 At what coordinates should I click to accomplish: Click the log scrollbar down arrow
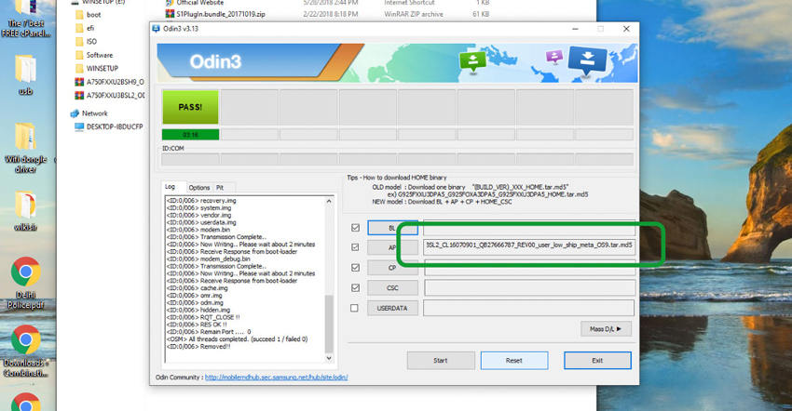[329, 358]
